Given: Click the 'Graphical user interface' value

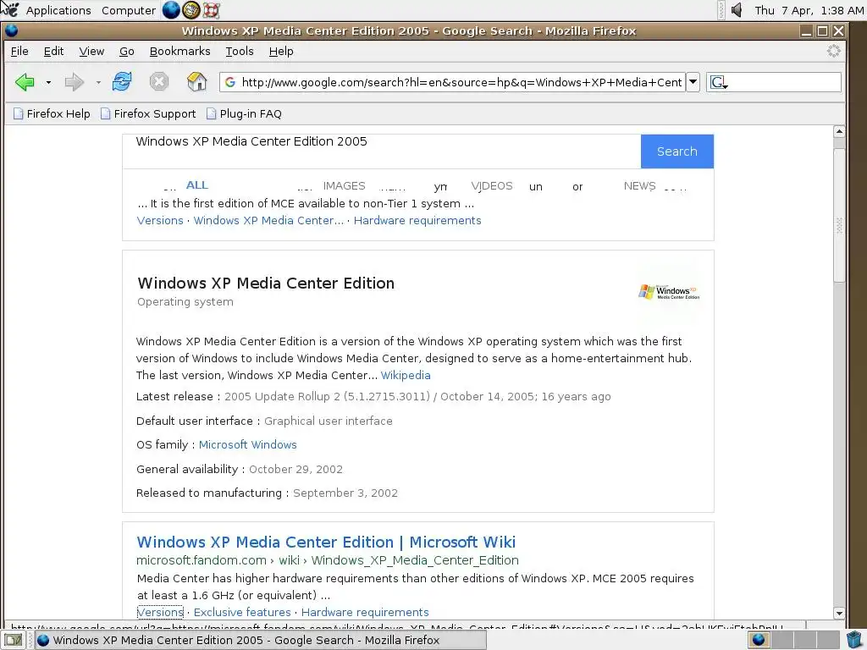Looking at the screenshot, I should point(329,421).
